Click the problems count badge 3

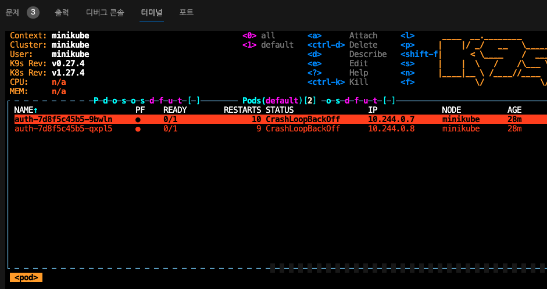pos(33,13)
